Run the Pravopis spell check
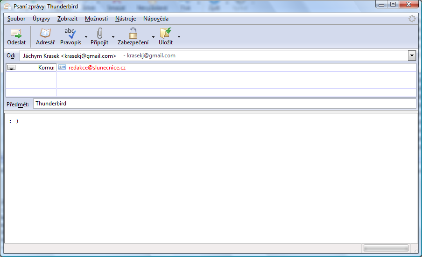The width and height of the screenshot is (422, 257). coord(70,36)
